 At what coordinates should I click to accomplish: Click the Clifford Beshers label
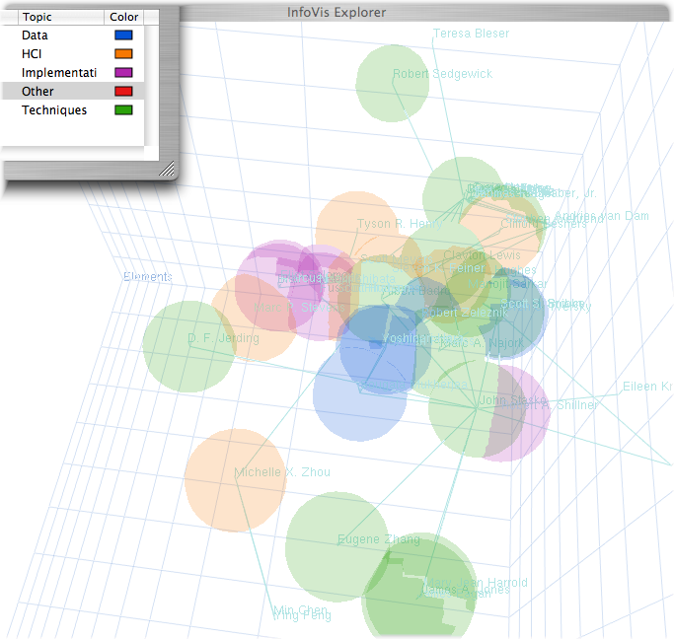544,224
